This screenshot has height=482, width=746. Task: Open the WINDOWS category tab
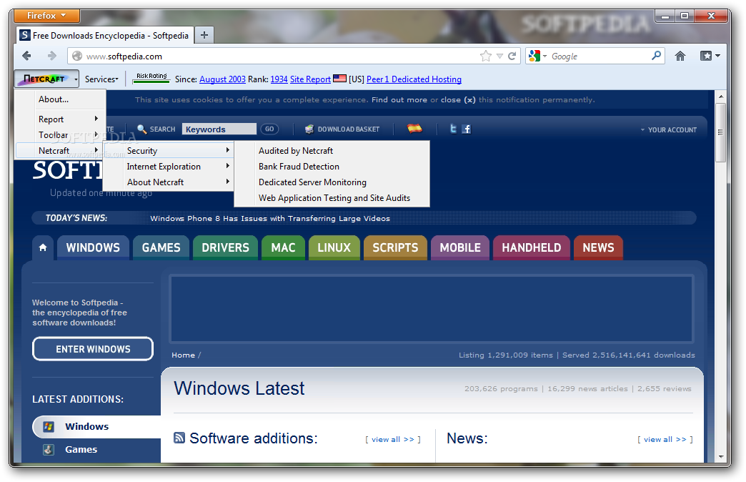click(x=93, y=247)
